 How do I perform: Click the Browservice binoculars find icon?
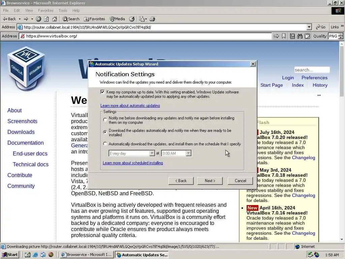[300, 36]
